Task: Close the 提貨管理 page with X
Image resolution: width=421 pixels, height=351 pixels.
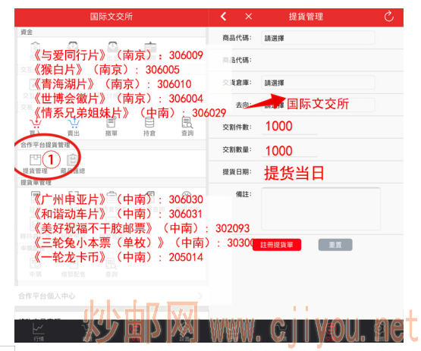Action: click(x=249, y=17)
